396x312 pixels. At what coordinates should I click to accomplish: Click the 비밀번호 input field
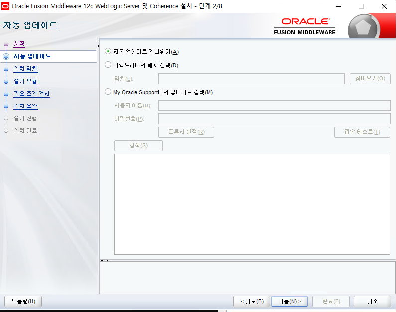coord(274,119)
